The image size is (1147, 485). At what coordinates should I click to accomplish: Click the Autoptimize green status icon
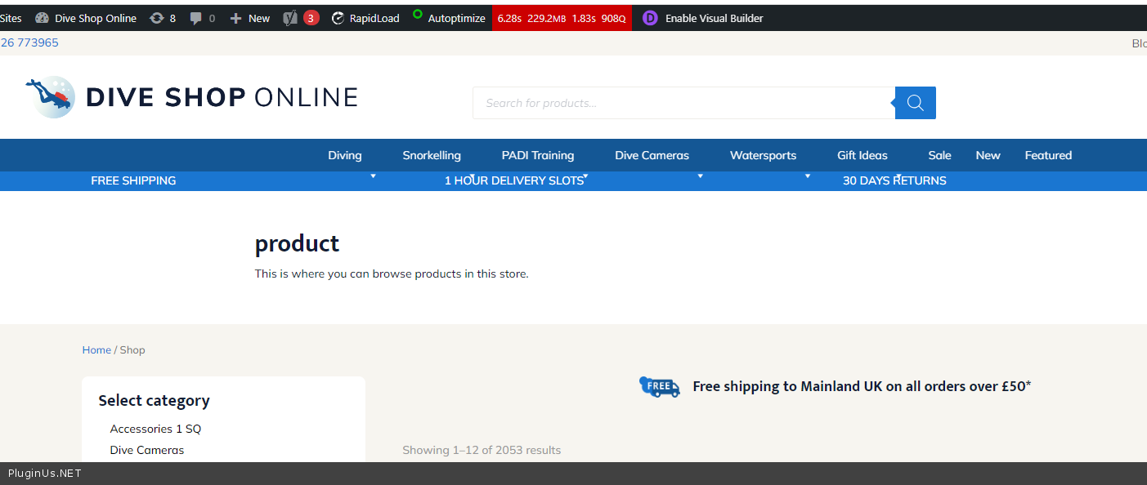[418, 15]
